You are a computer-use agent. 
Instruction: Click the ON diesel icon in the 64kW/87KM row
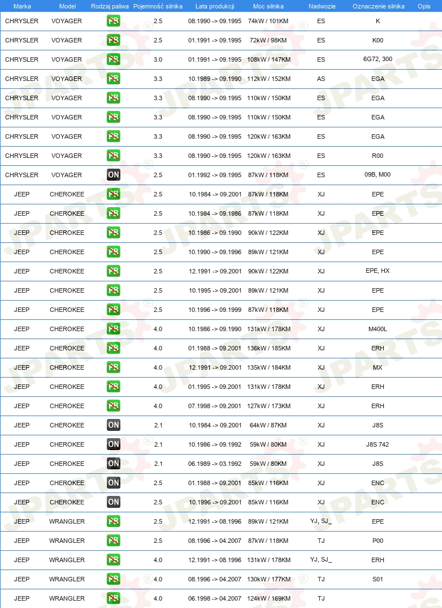pos(114,425)
